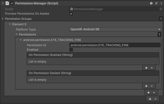Image resolution: width=164 pixels, height=104 pixels.
Task: Click the PermissionsManager script object picker
Action: [161, 9]
